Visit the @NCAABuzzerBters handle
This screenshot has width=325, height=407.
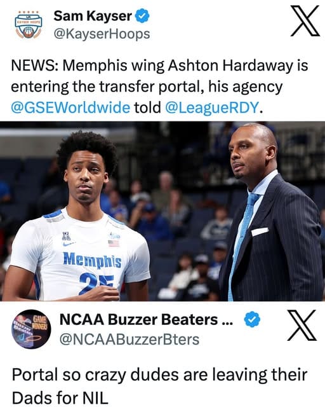(x=129, y=339)
